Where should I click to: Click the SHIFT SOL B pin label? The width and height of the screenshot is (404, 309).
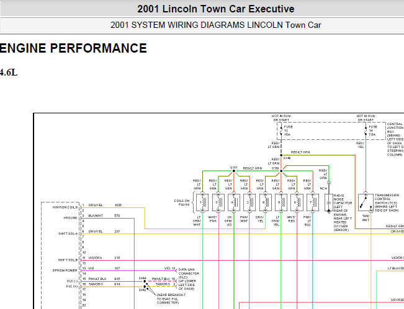pos(68,260)
